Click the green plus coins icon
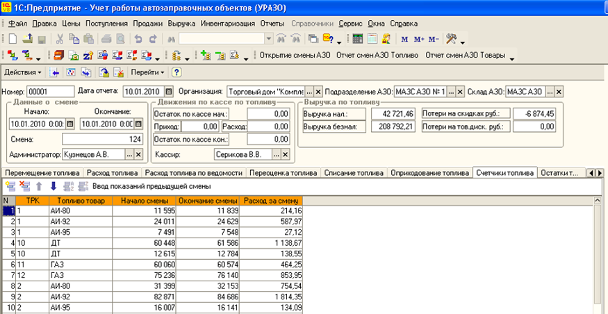The height and width of the screenshot is (314, 608). click(206, 56)
